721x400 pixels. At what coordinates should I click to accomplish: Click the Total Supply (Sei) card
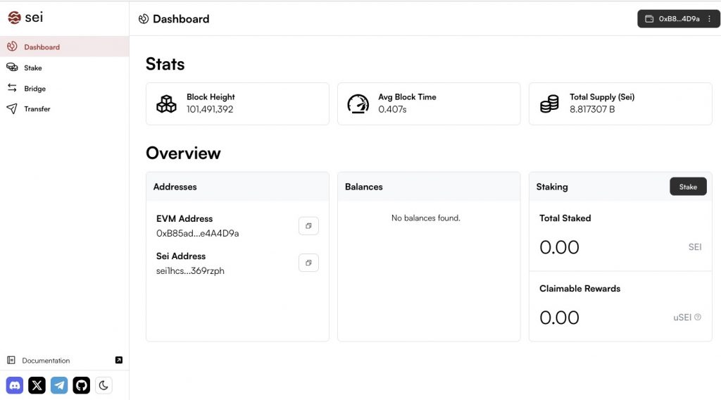620,104
